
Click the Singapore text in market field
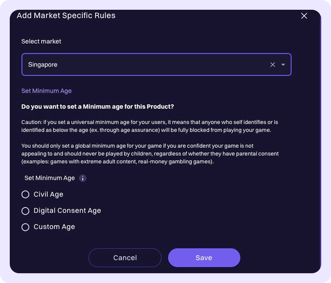(43, 65)
